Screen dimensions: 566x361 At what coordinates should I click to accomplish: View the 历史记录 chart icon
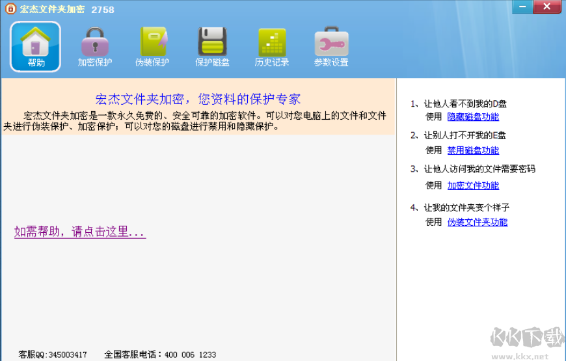point(272,47)
